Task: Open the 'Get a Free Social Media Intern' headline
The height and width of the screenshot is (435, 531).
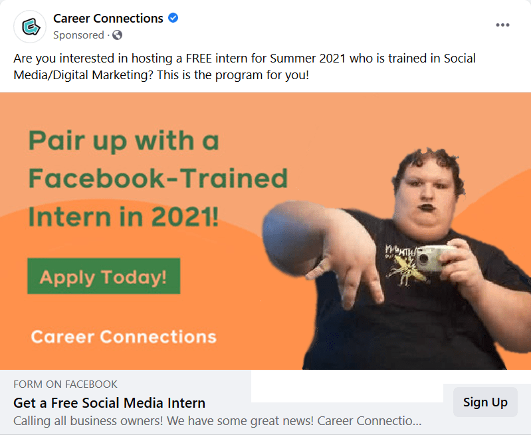Action: pos(109,402)
